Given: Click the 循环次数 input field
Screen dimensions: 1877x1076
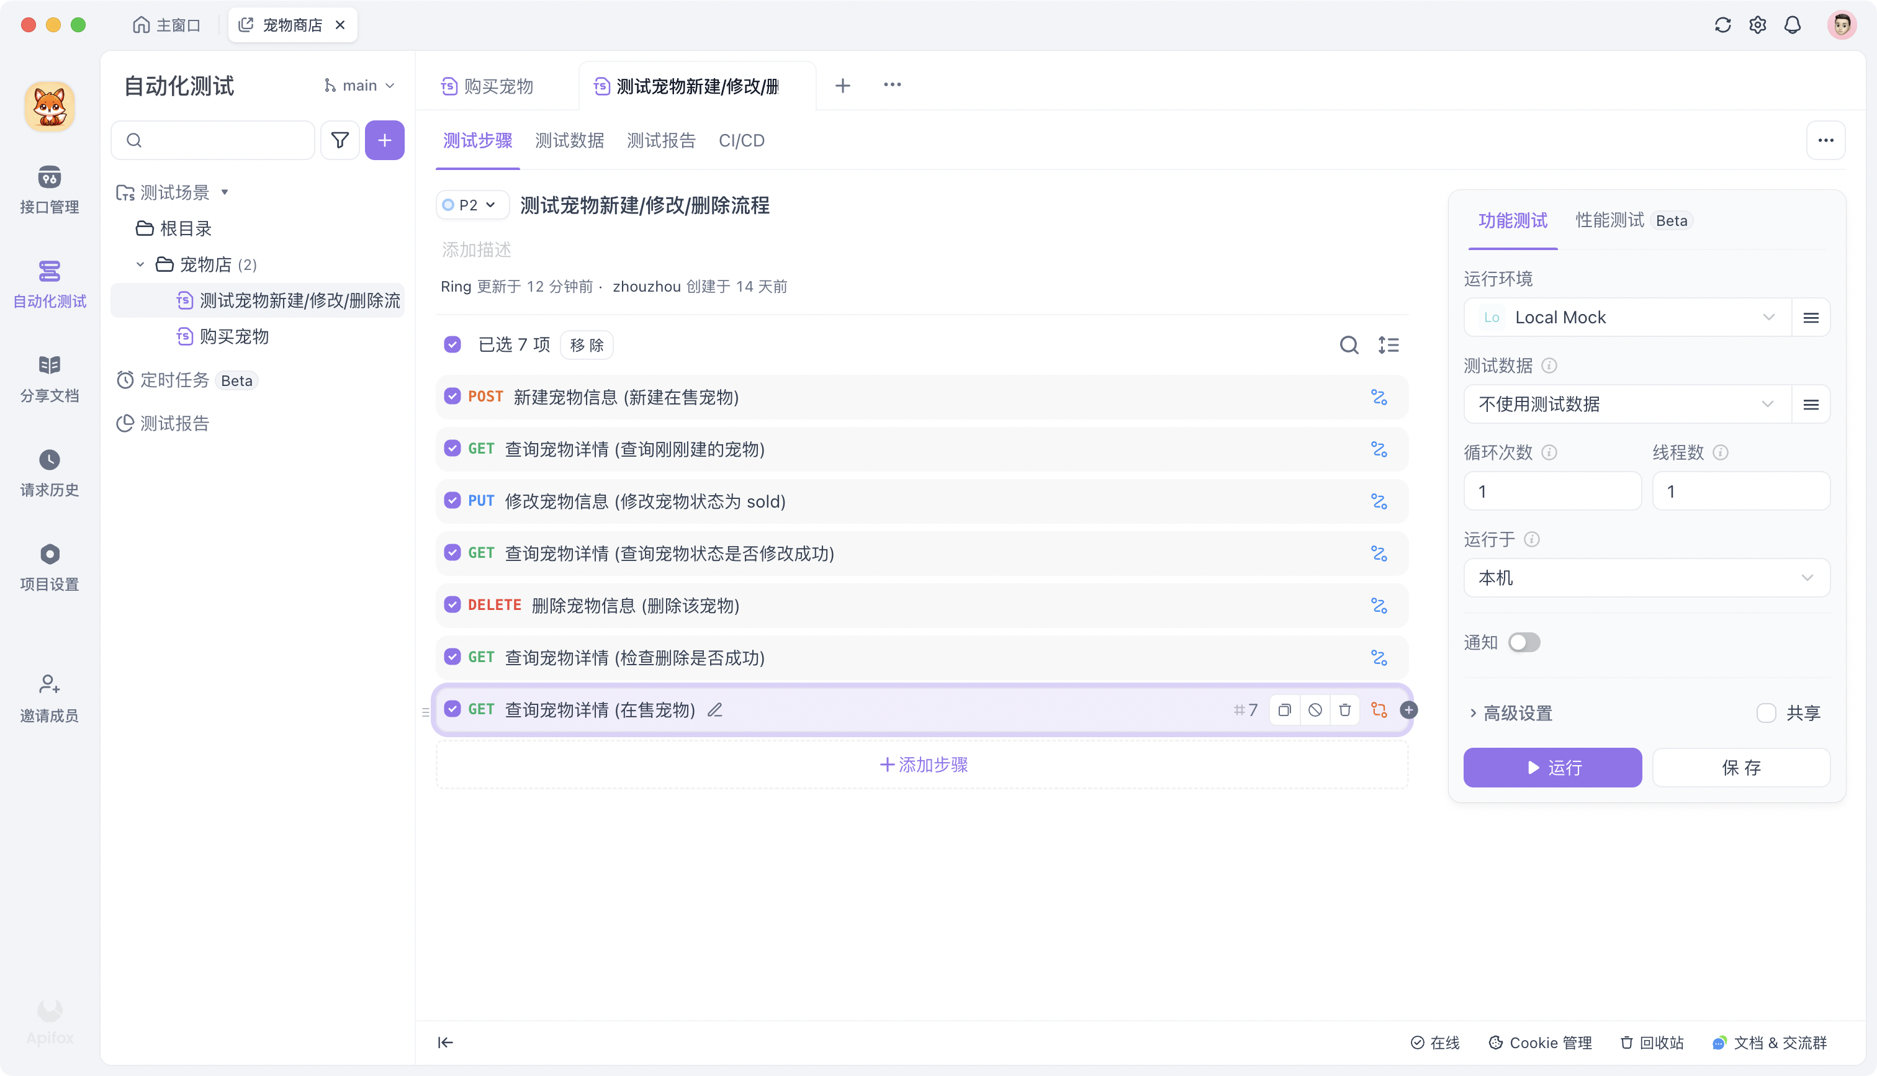Looking at the screenshot, I should [1552, 490].
